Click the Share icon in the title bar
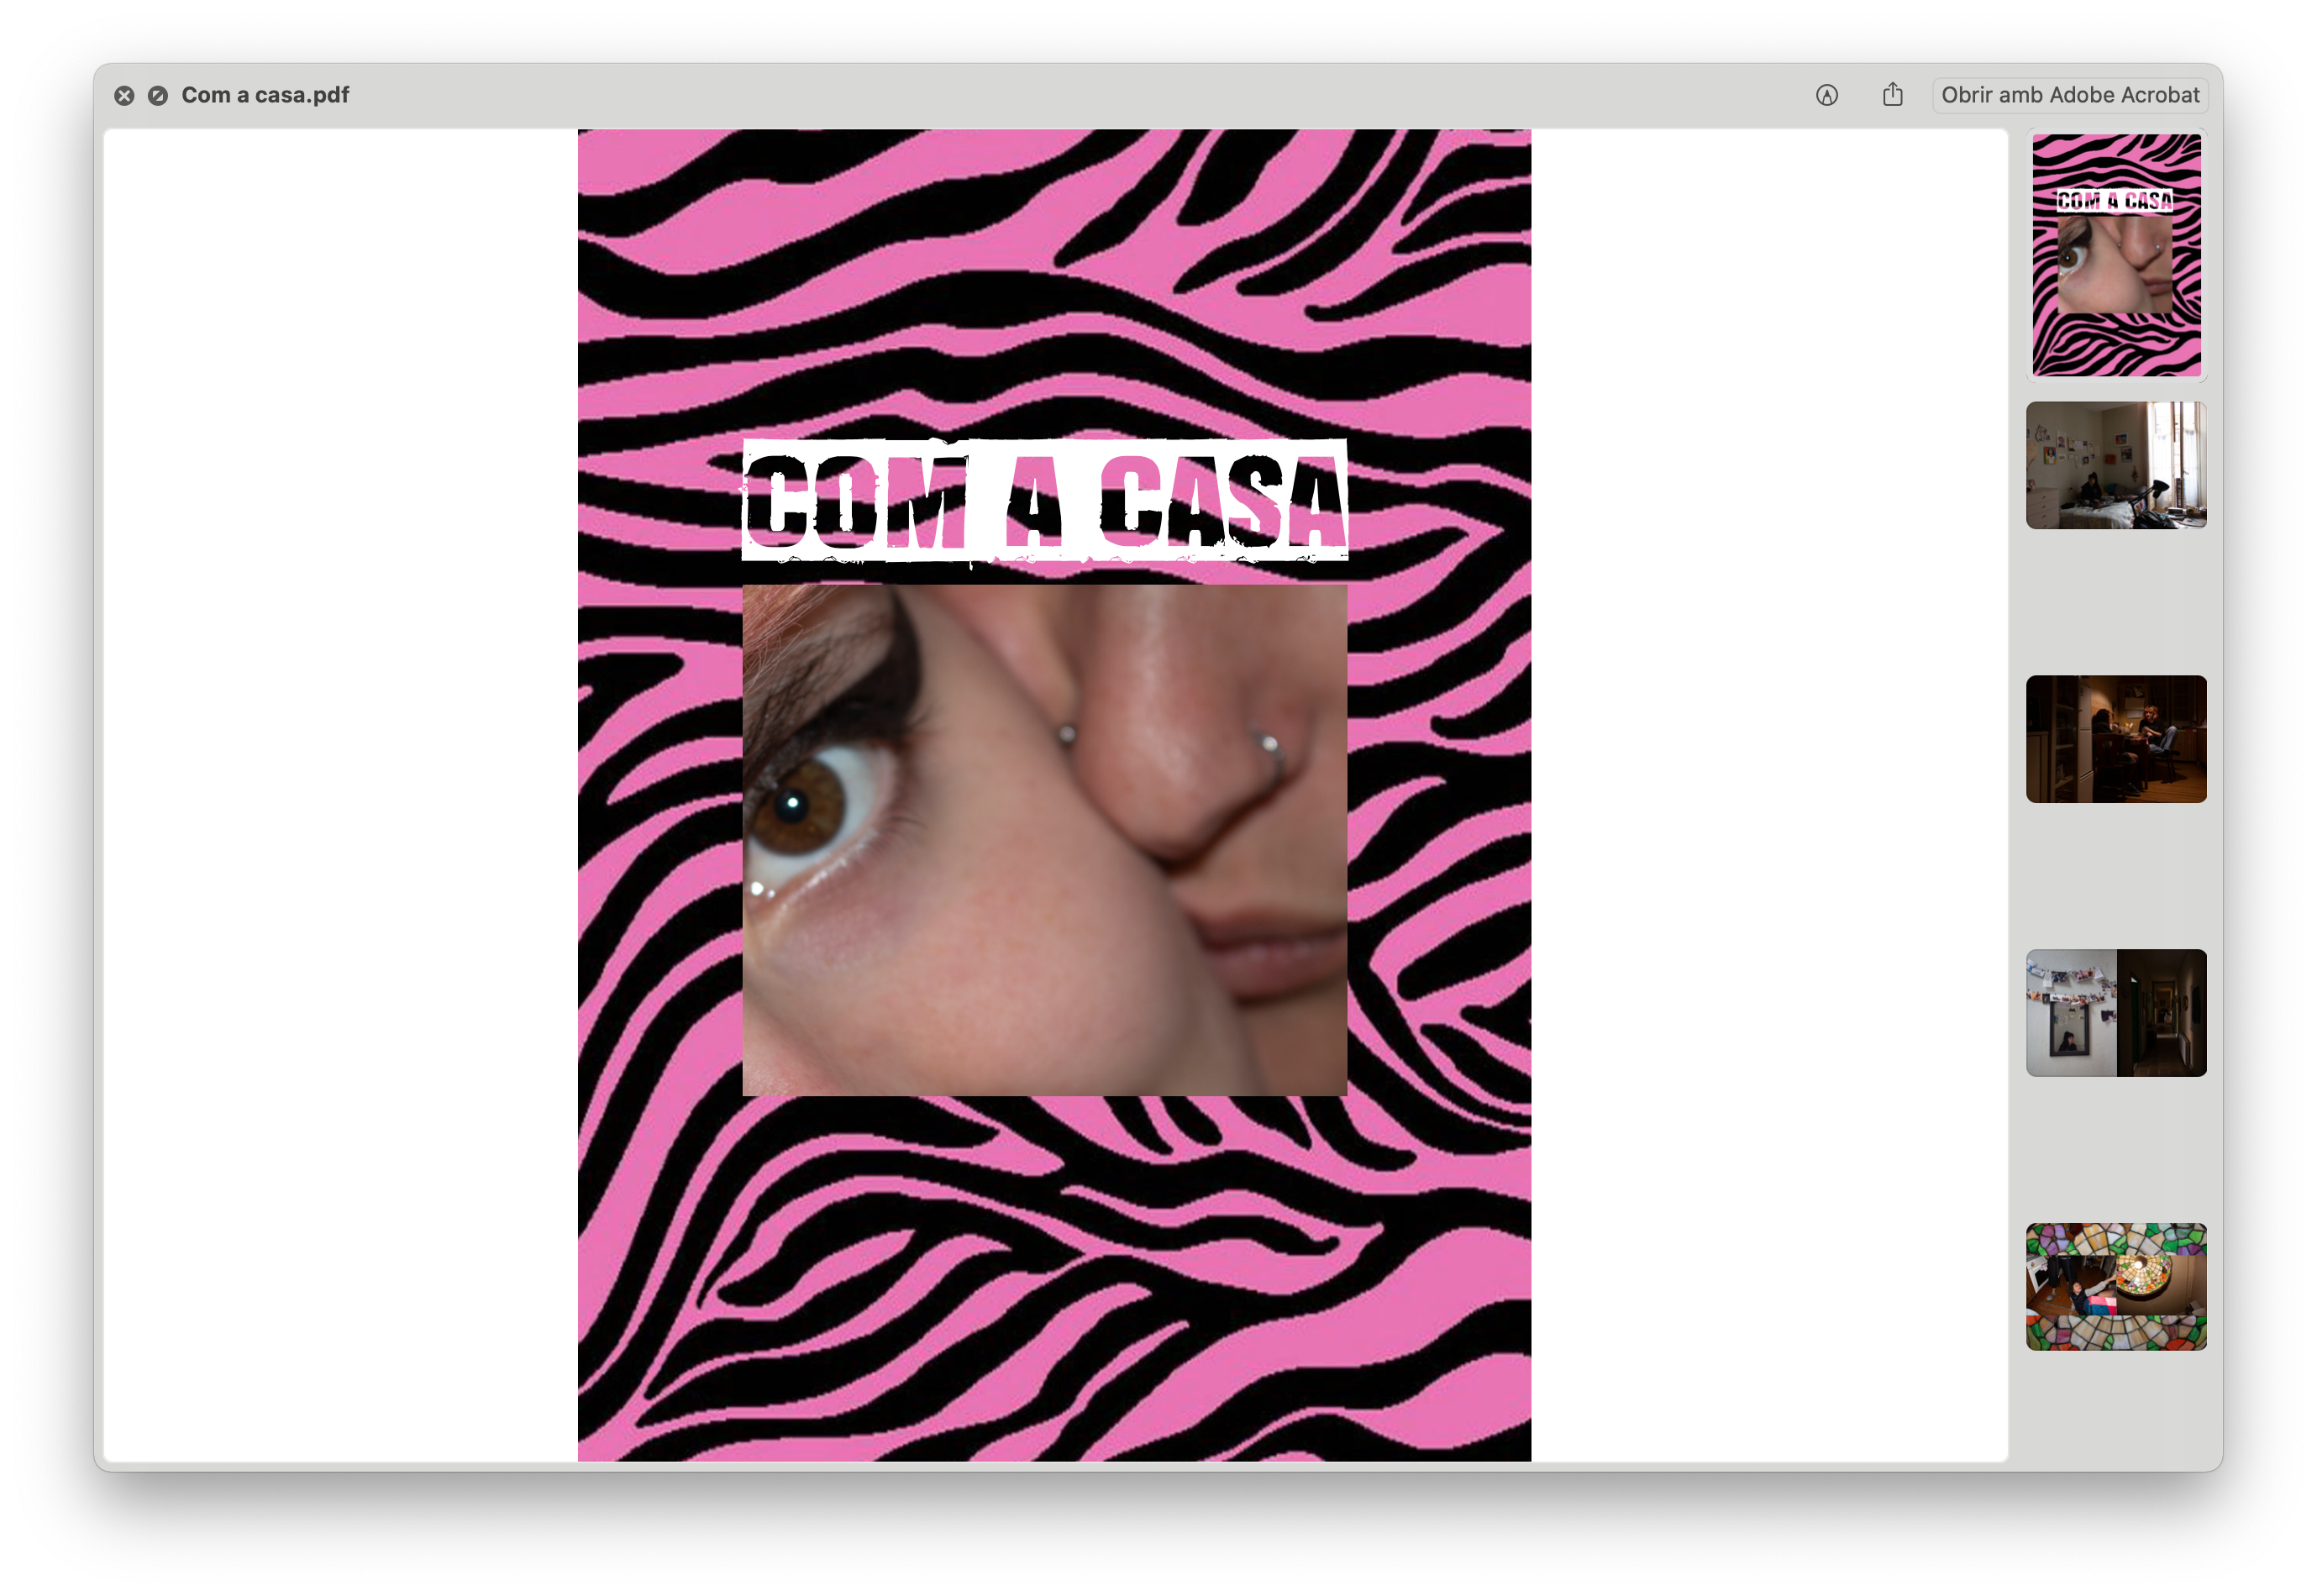Screen dimensions: 2317x1596 (x=1892, y=95)
